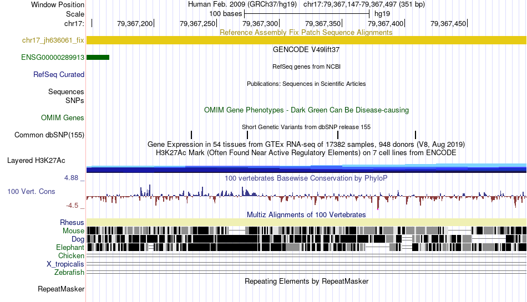Click the green ENSG00000289913 gene block
This screenshot has width=527, height=302.
[x=98, y=58]
